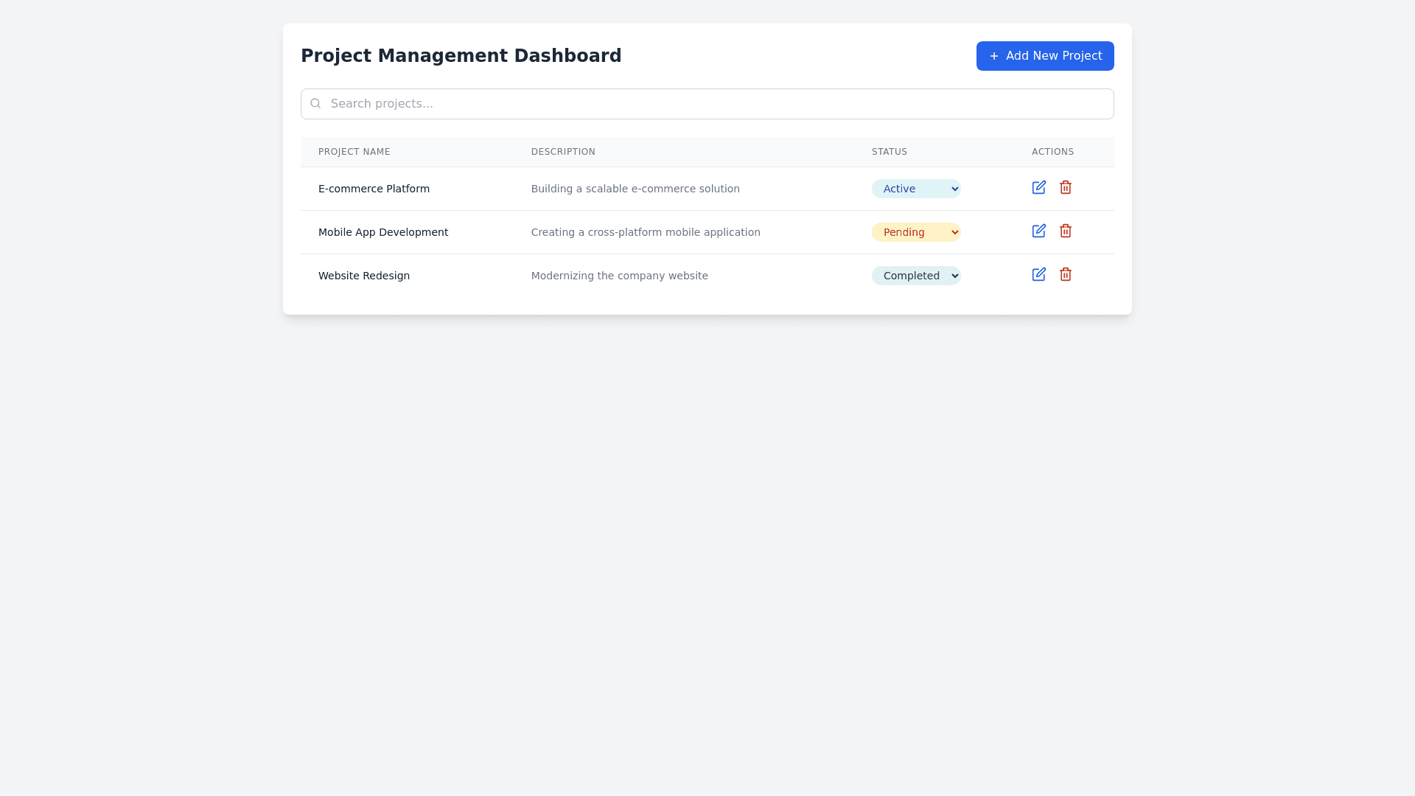Delete the E-commerce Platform project

(x=1065, y=188)
